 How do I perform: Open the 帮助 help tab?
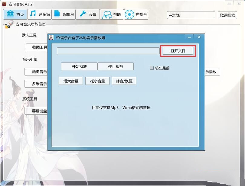112,14
